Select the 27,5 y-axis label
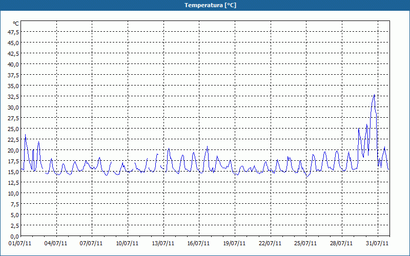This screenshot has height=256, width=410. (x=13, y=118)
